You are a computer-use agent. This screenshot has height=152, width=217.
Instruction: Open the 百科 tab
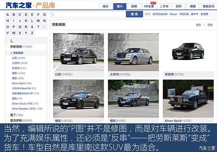click(178, 6)
